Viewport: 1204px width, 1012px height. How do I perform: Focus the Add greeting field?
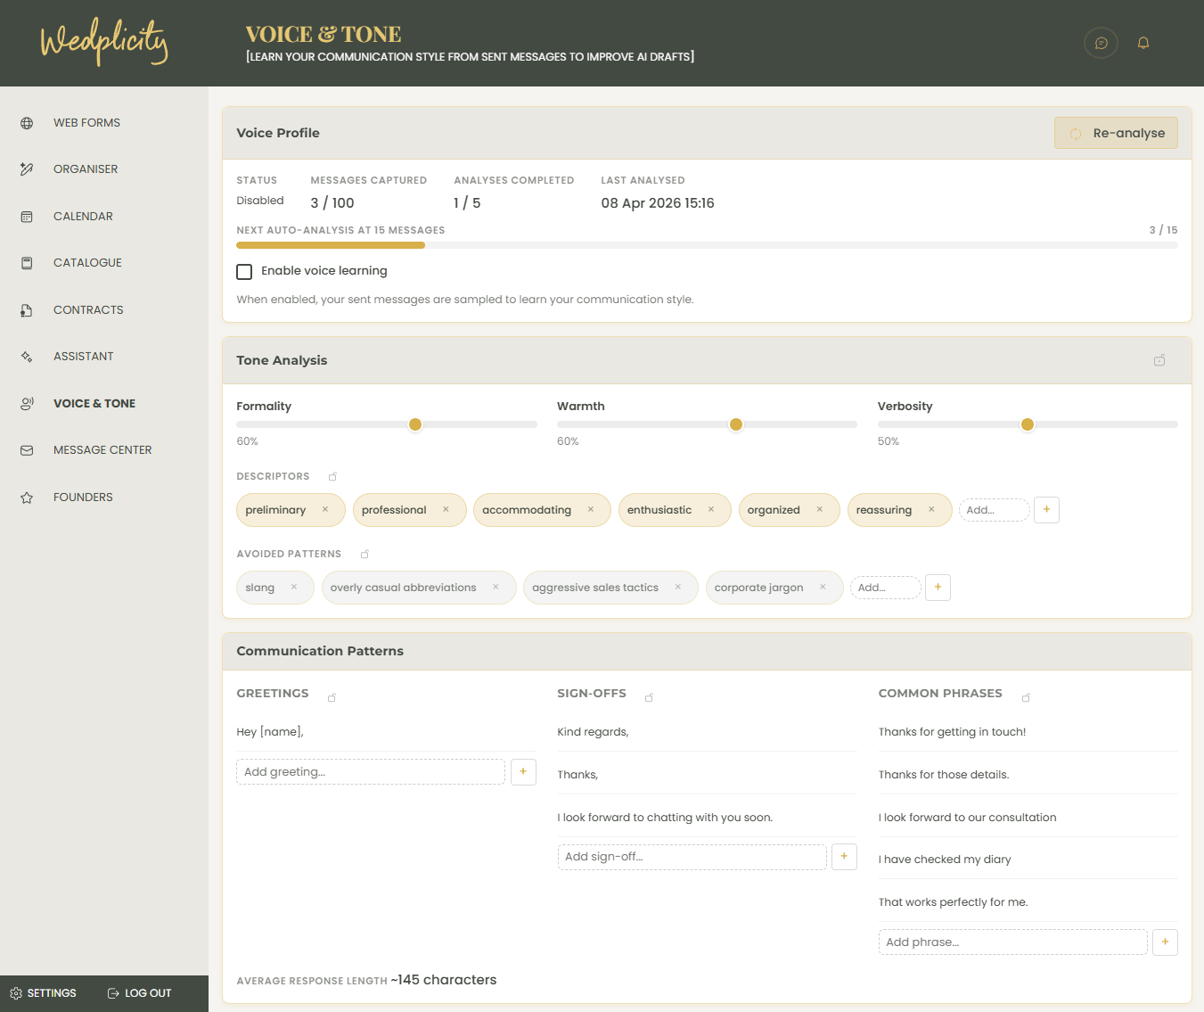coord(371,772)
